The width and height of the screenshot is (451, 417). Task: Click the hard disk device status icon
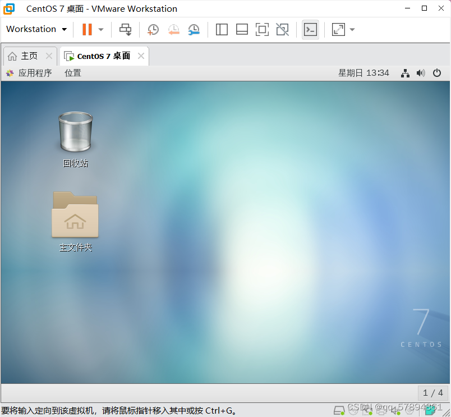(x=339, y=410)
